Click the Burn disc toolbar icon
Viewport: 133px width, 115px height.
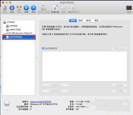(x=19, y=8)
